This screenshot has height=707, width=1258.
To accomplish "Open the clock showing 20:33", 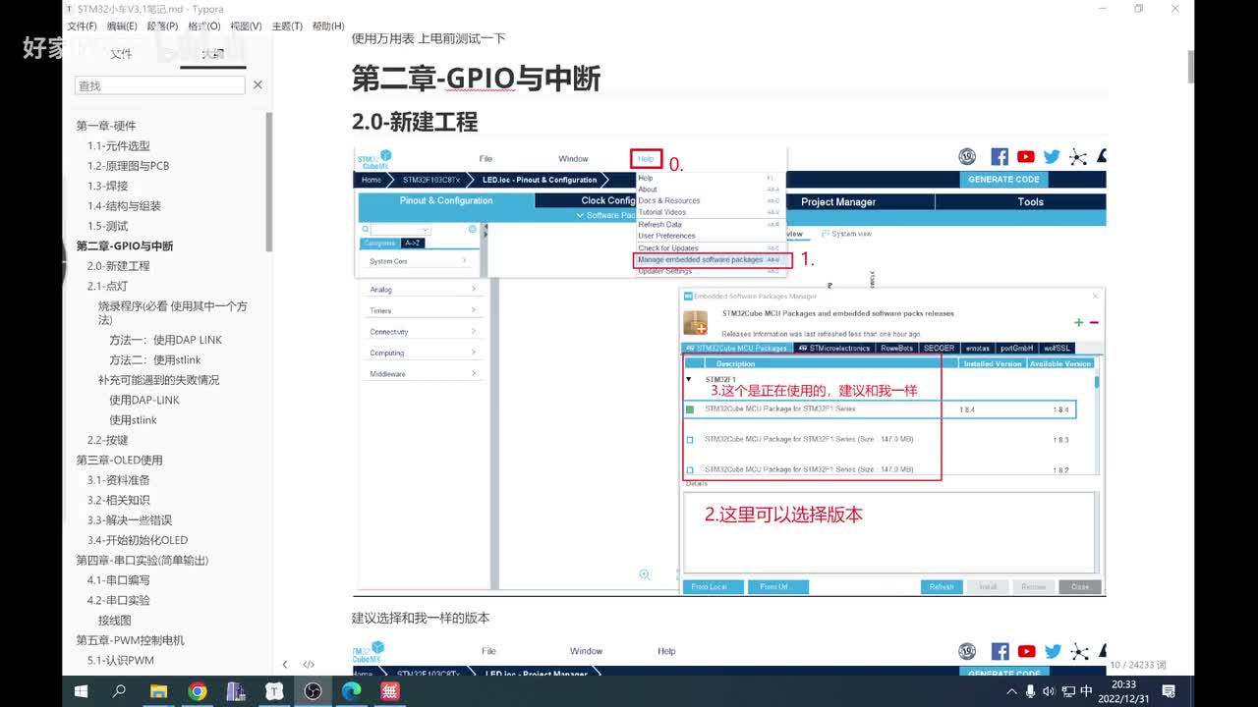I will pyautogui.click(x=1123, y=691).
